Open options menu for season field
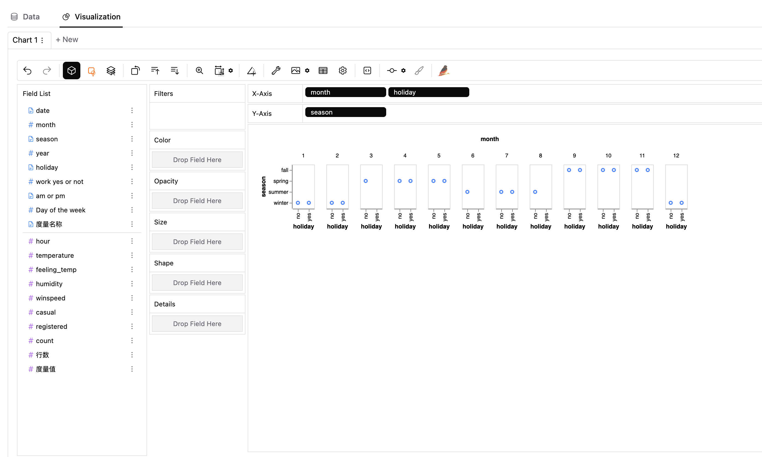Image resolution: width=762 pixels, height=457 pixels. 132,139
